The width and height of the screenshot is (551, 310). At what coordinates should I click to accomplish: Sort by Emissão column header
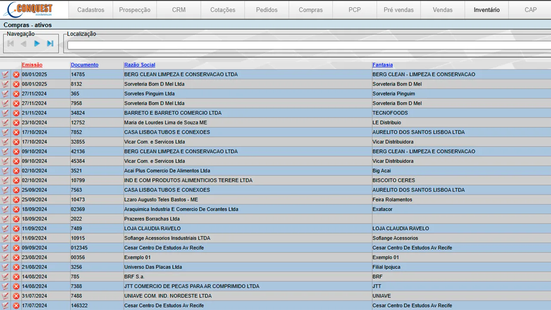pos(32,65)
